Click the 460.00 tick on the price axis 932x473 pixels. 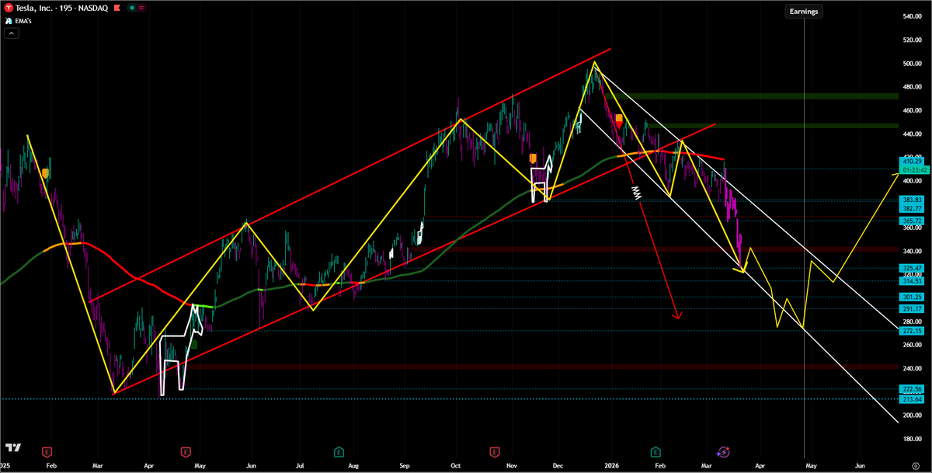pyautogui.click(x=911, y=110)
